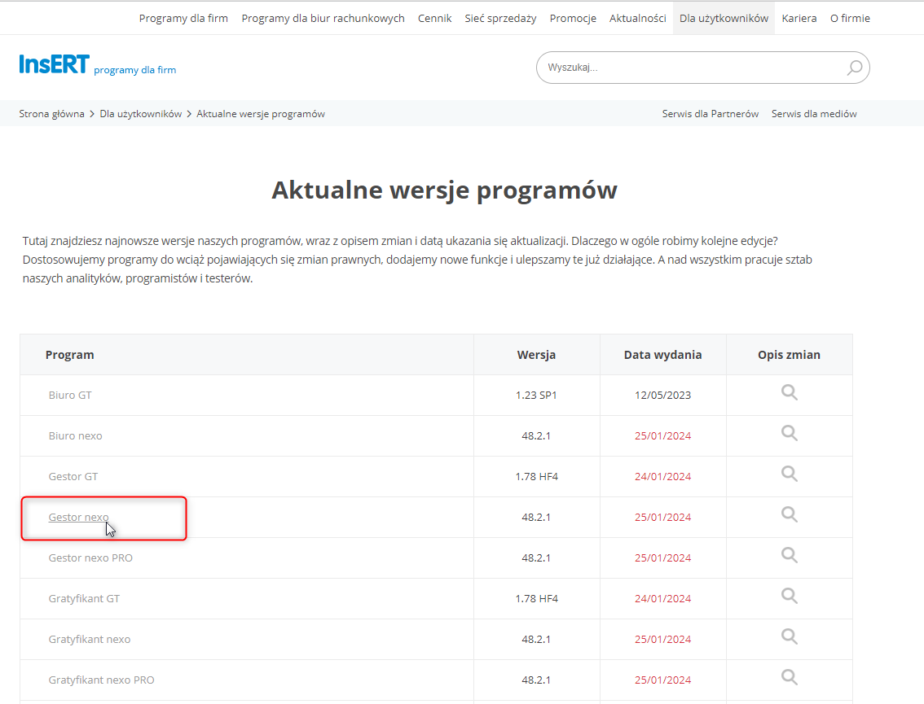Open change description for Biuro GT
This screenshot has width=924, height=704.
click(x=789, y=392)
